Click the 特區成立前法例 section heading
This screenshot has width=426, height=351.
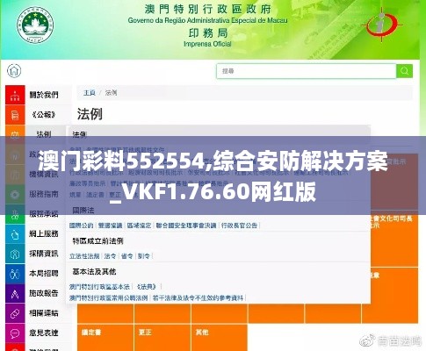(x=97, y=241)
